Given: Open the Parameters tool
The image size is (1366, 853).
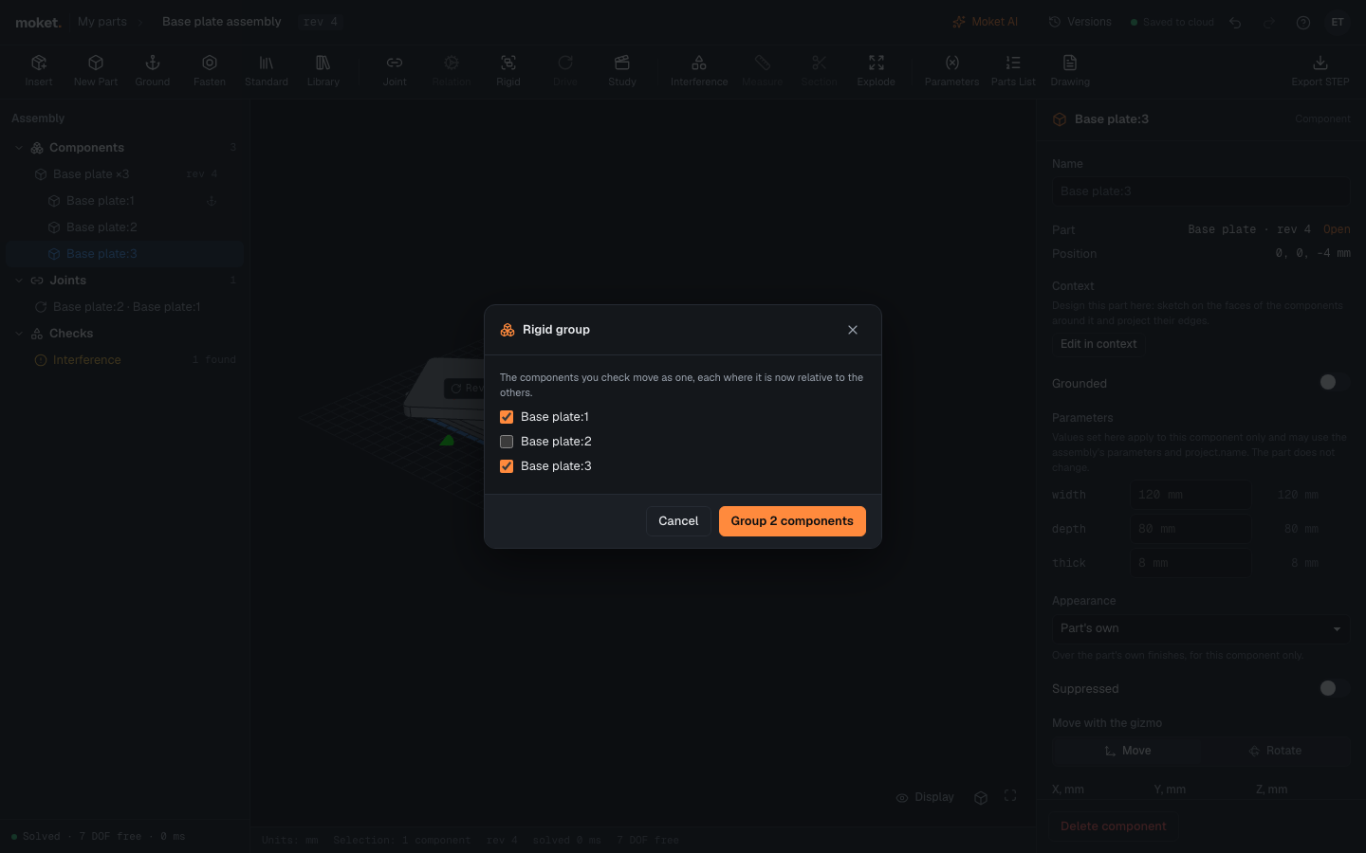Looking at the screenshot, I should point(951,70).
